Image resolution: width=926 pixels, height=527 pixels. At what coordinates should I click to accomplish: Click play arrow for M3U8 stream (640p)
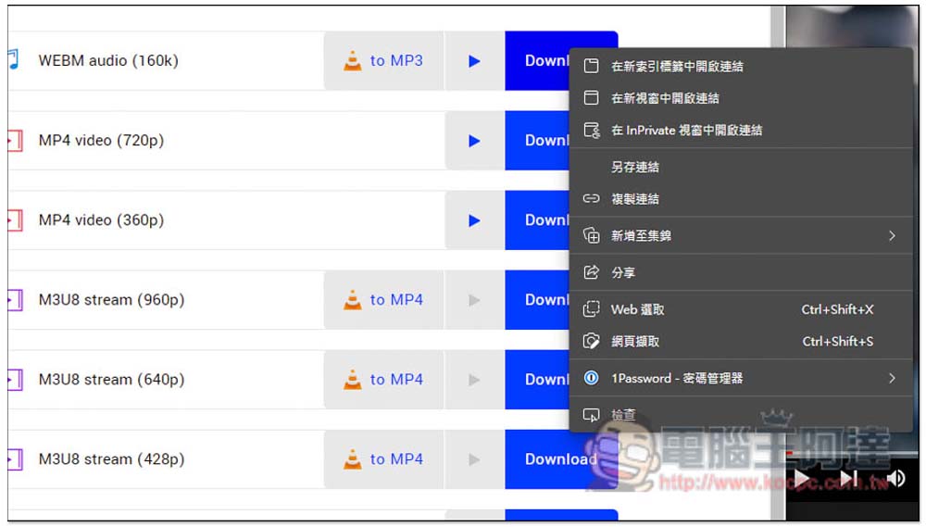point(475,380)
